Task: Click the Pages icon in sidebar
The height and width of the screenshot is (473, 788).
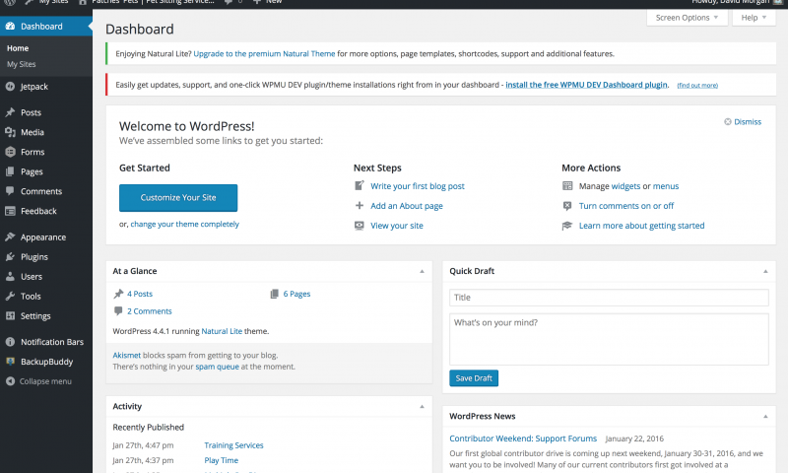Action: (x=10, y=171)
